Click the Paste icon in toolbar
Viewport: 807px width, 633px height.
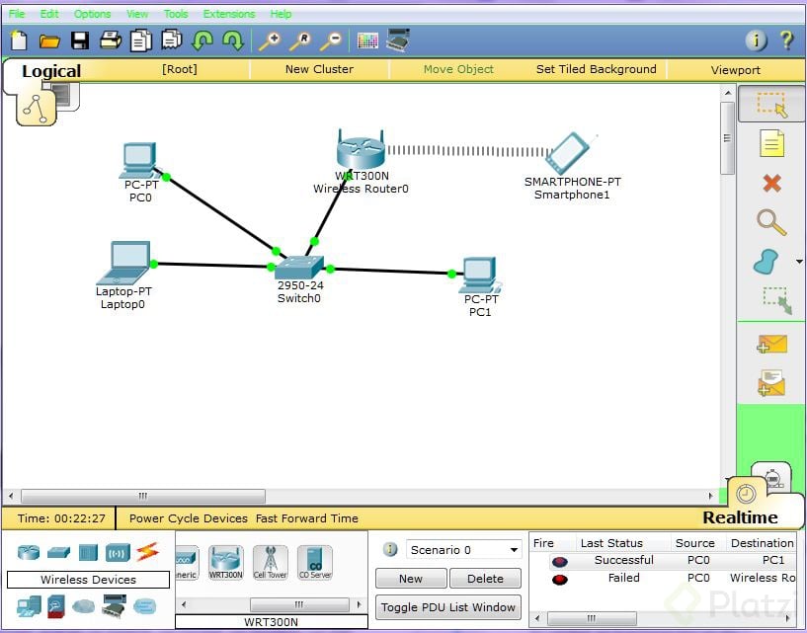coord(172,40)
